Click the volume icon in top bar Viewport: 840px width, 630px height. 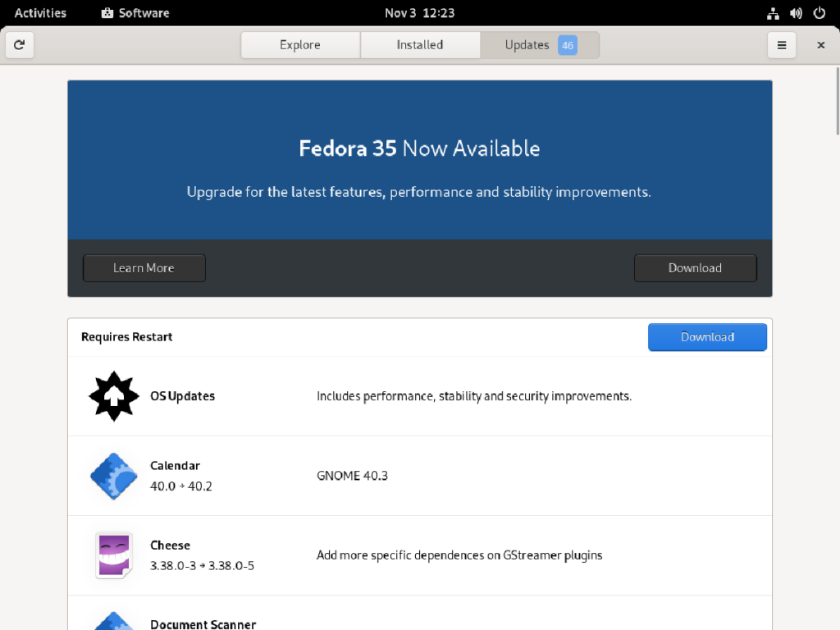(x=794, y=13)
